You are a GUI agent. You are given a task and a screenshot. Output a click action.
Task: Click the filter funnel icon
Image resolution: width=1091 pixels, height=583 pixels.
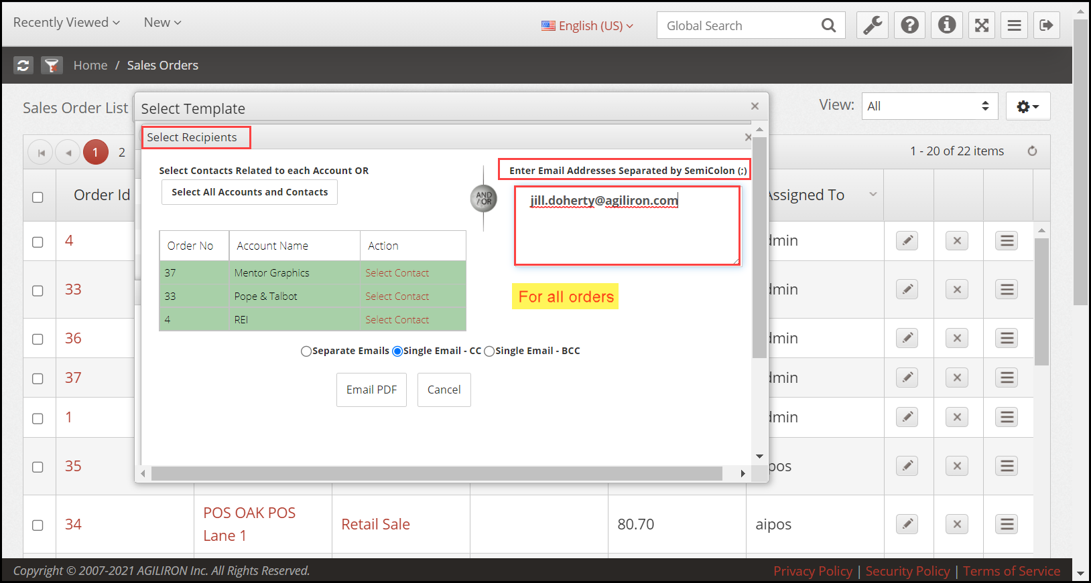point(52,65)
